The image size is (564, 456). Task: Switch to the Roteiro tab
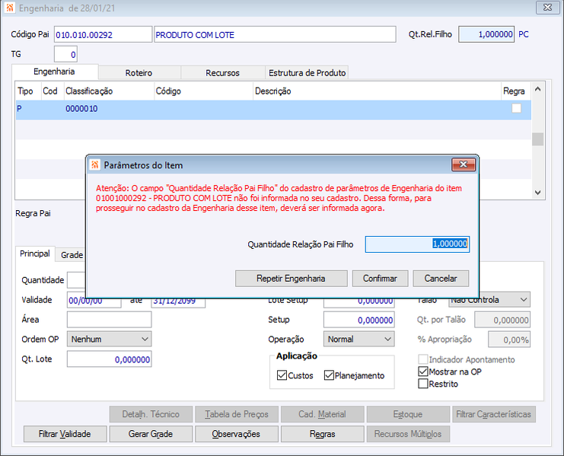(139, 73)
